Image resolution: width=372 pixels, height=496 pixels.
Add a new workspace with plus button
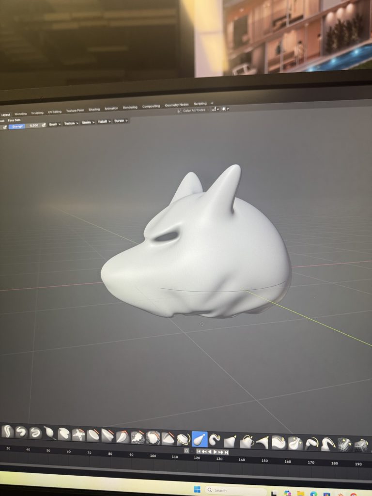pos(212,103)
